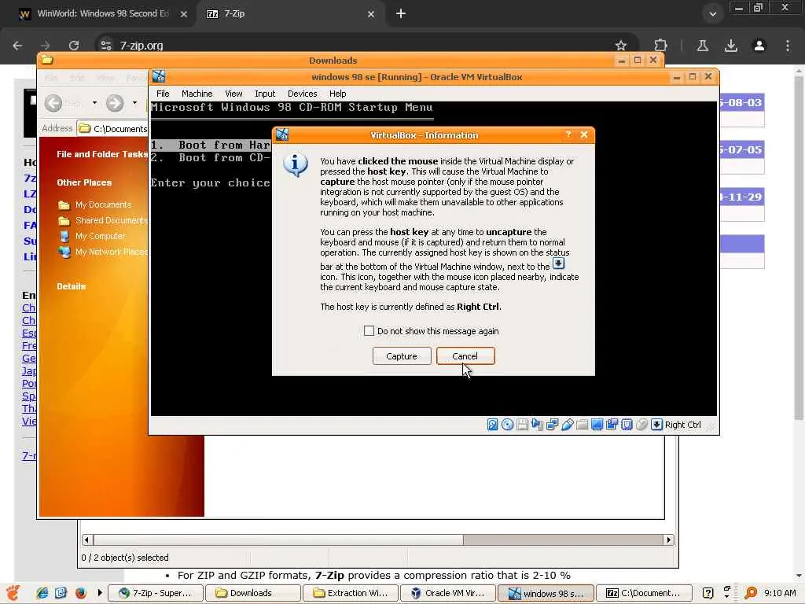Click the Chrome Labs flask icon
This screenshot has height=604, width=805.
click(702, 45)
